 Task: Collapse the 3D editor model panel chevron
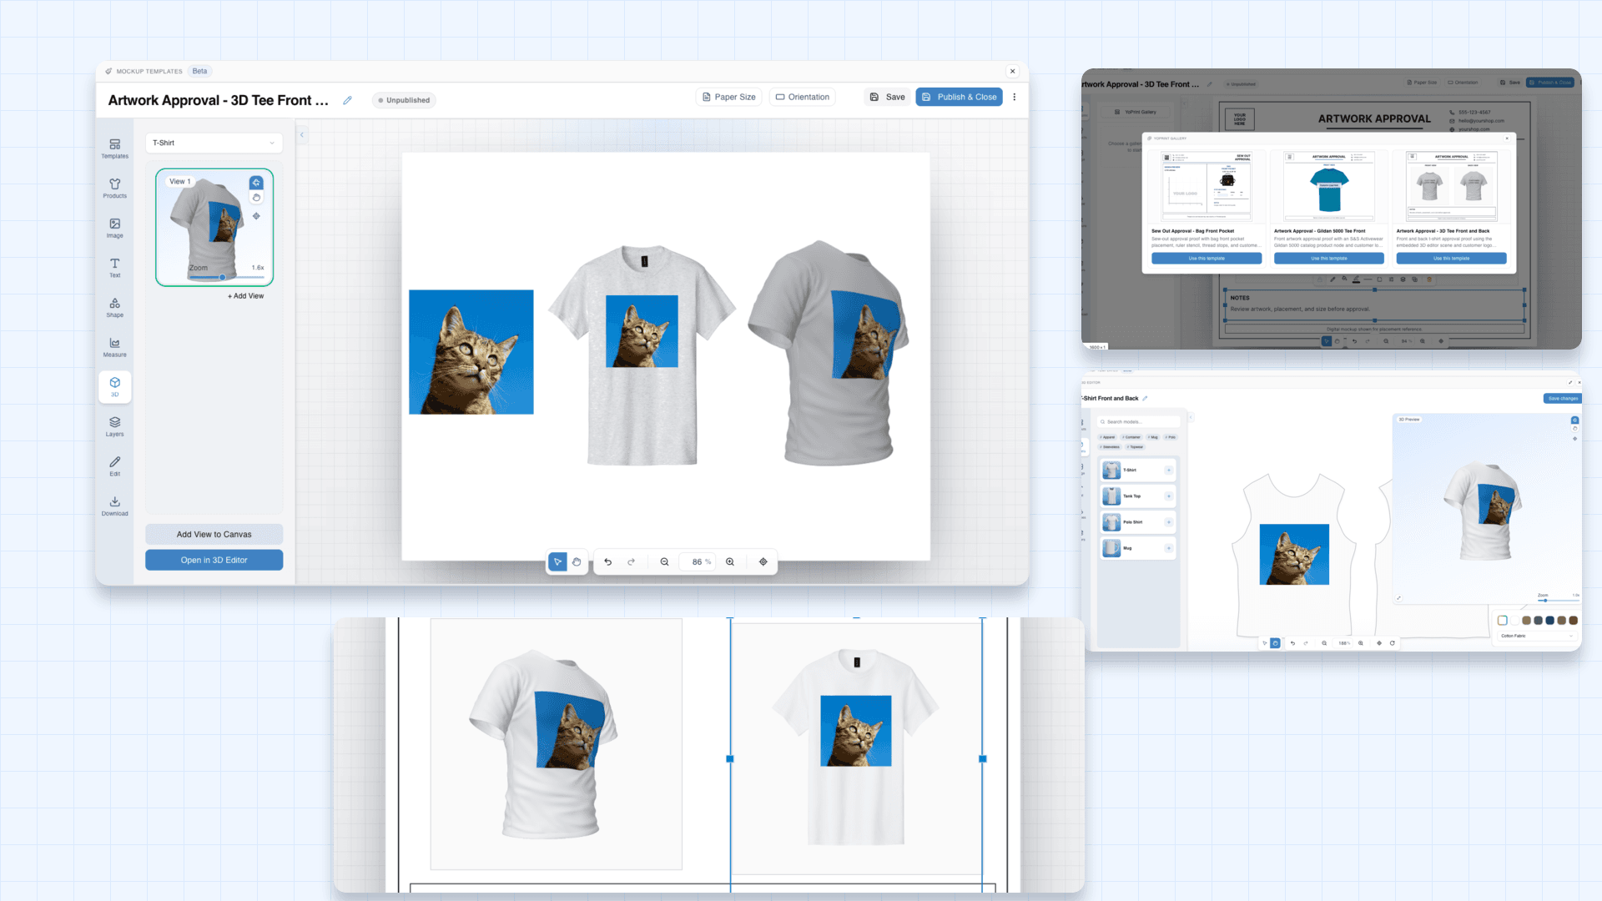click(1191, 416)
